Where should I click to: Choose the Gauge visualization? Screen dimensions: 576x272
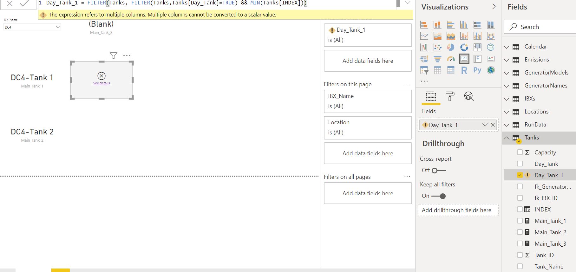(451, 59)
